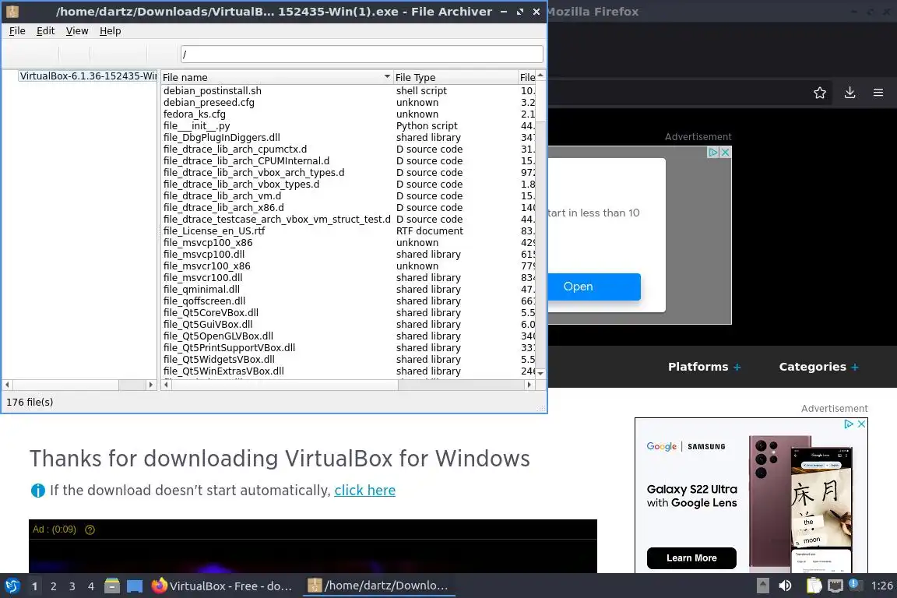
Task: Sort by the File name column header
Action: click(276, 77)
